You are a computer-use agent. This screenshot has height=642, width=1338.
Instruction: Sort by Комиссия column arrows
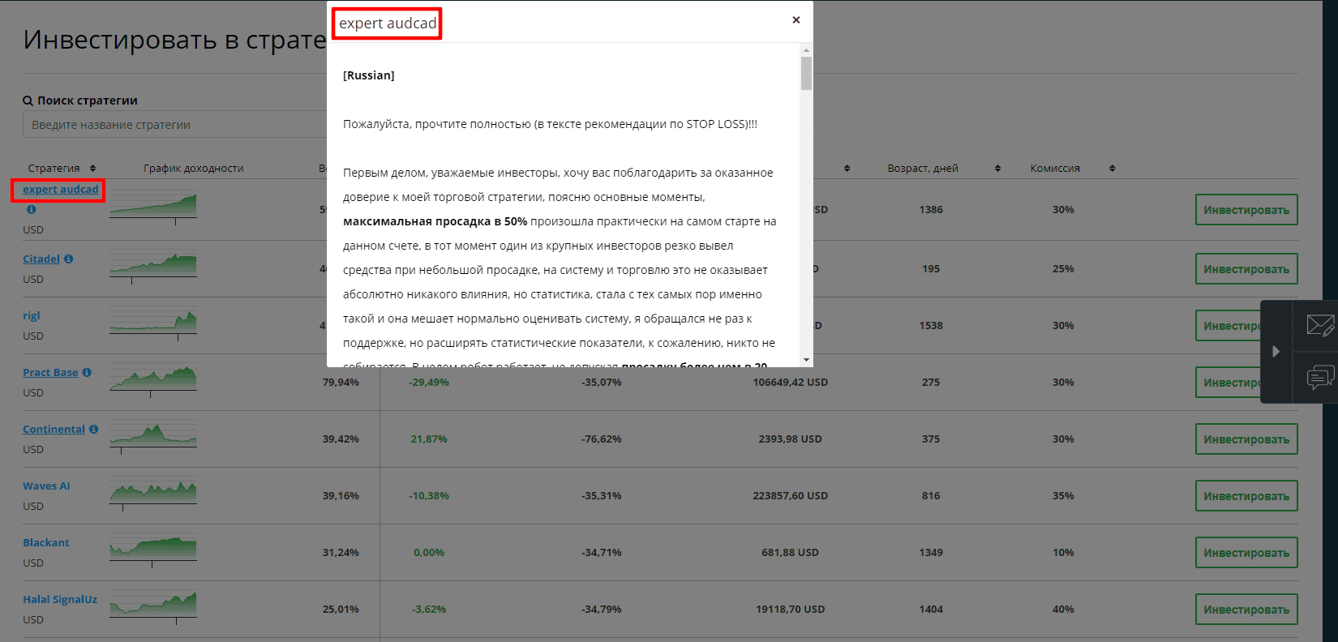1112,169
